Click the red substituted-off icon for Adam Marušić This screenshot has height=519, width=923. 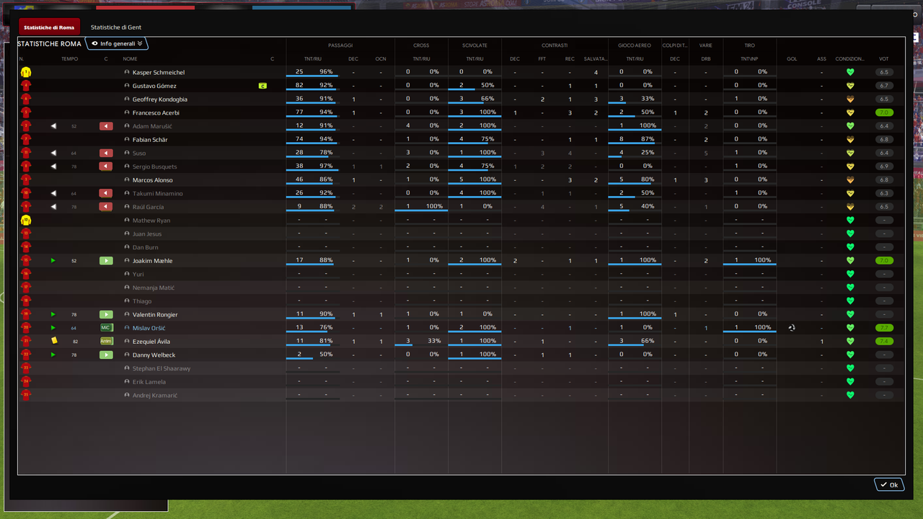106,126
